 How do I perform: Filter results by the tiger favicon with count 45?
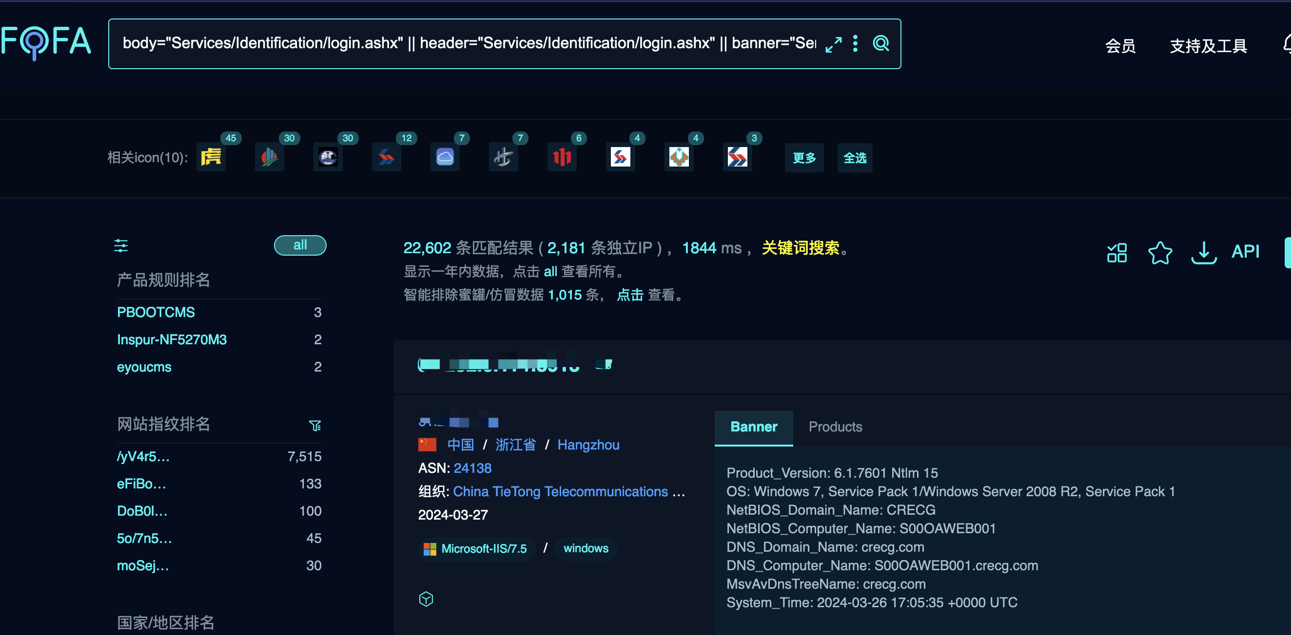[x=211, y=157]
